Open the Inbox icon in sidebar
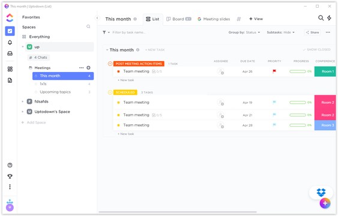 pos(10,53)
